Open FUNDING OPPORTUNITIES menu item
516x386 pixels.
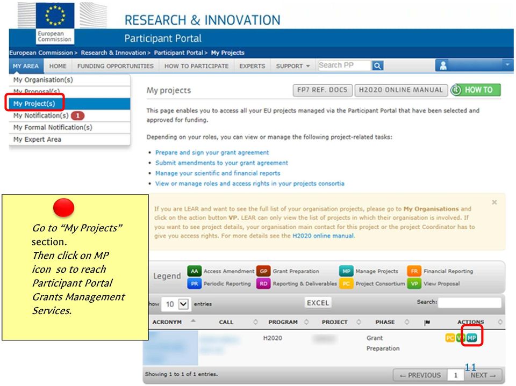(x=116, y=66)
